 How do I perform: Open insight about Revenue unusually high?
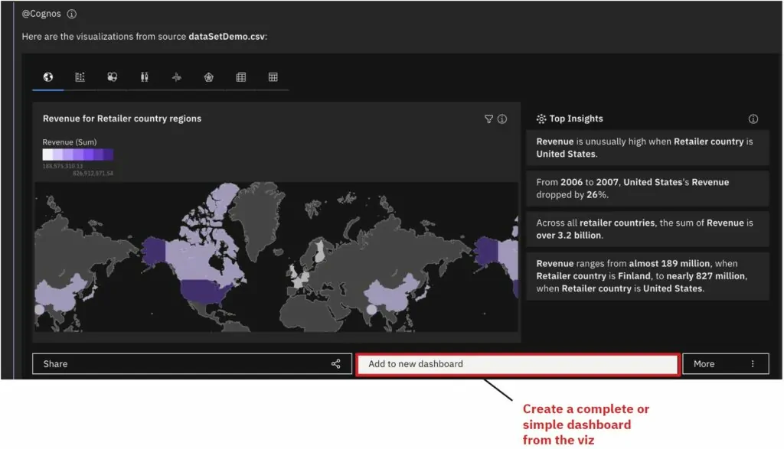click(x=647, y=148)
